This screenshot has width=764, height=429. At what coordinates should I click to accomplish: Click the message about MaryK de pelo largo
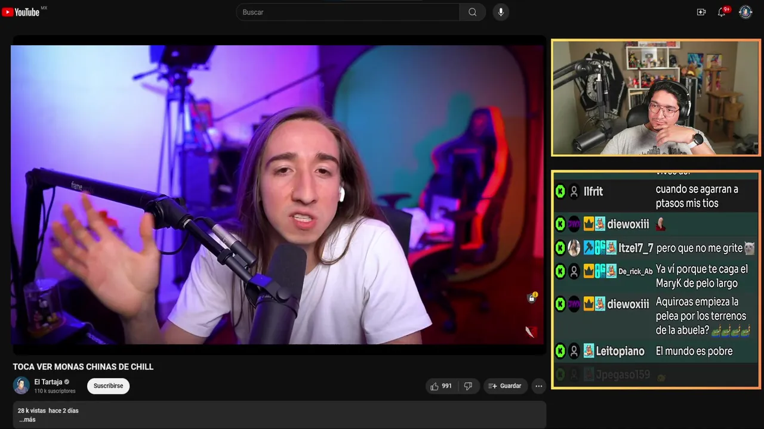point(702,276)
